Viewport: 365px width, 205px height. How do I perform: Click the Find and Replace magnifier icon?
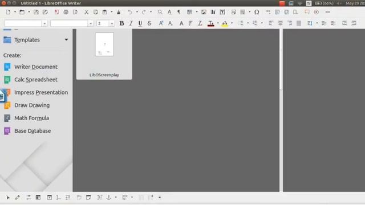pyautogui.click(x=160, y=12)
